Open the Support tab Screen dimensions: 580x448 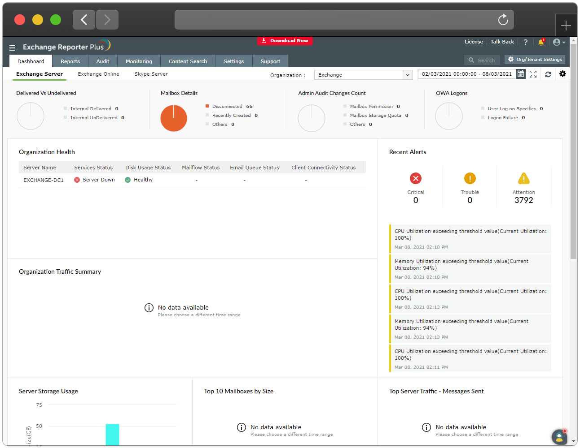270,61
